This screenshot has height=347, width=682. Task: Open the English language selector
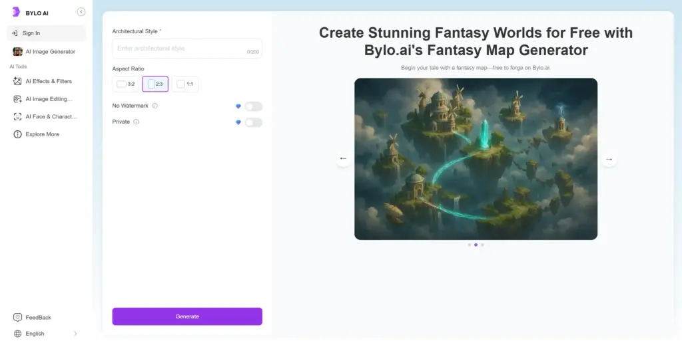[46, 334]
